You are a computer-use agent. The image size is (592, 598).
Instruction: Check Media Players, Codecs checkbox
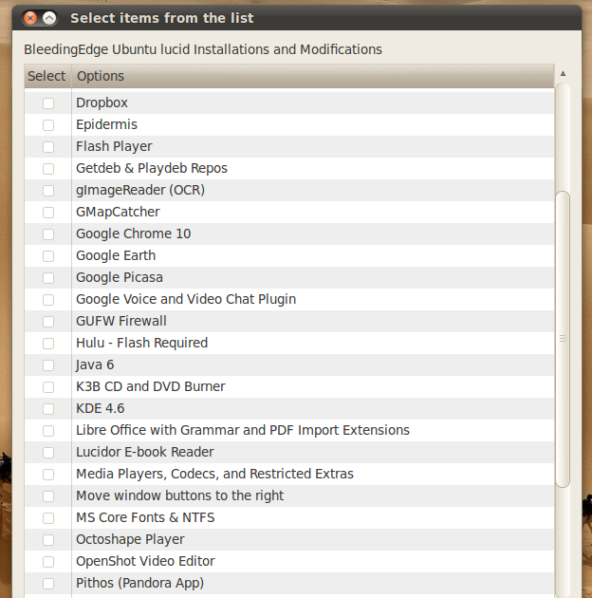pyautogui.click(x=48, y=475)
